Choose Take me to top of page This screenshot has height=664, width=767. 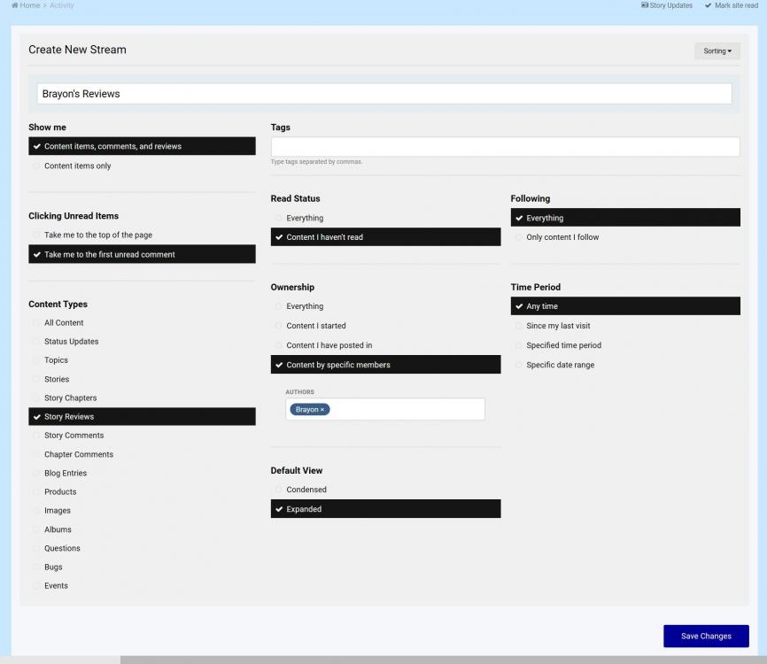[98, 235]
